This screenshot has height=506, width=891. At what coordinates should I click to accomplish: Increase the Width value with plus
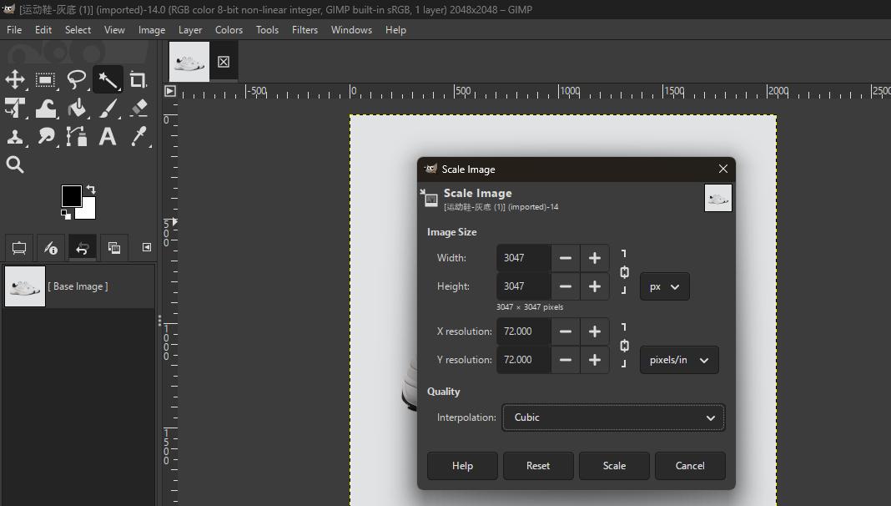click(x=594, y=258)
